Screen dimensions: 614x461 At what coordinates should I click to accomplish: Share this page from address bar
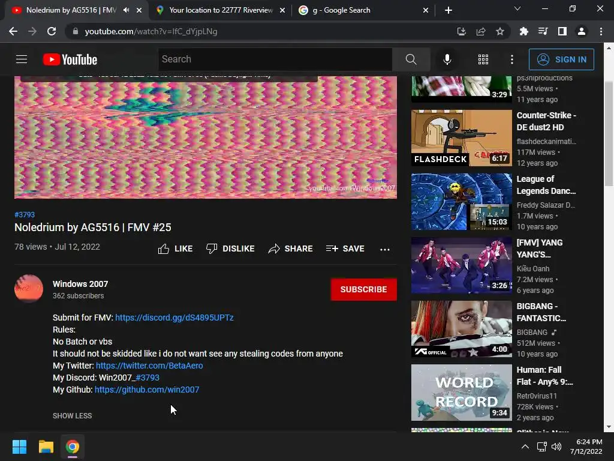point(481,31)
